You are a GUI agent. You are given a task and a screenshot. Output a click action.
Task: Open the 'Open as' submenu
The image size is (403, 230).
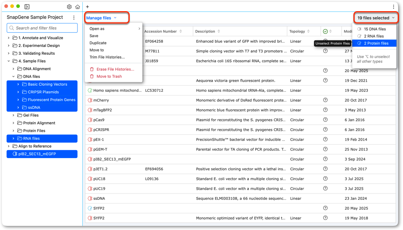[114, 29]
